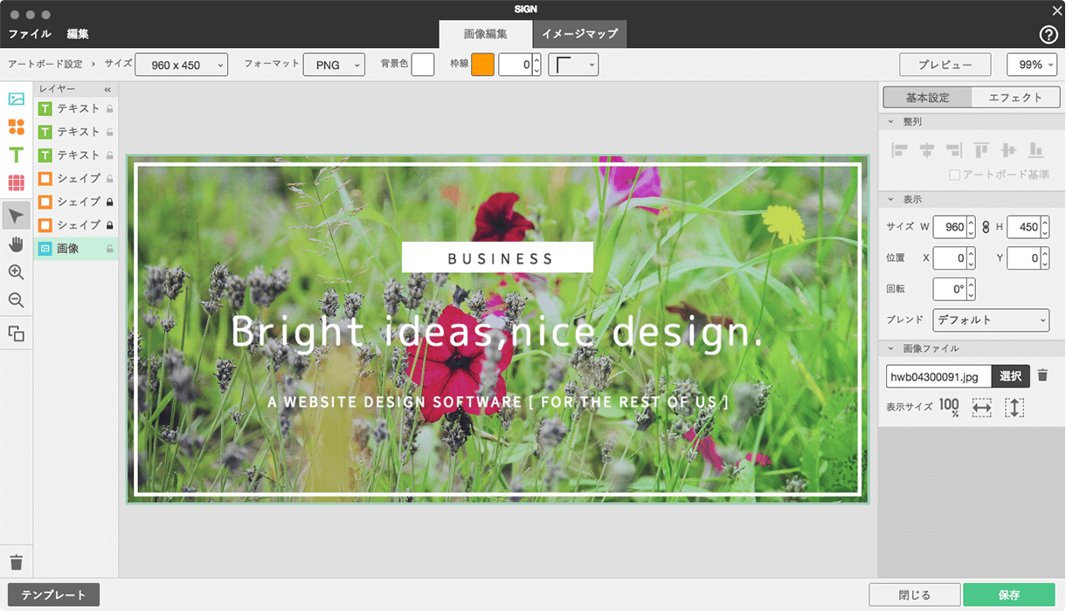Toggle lock on the 画像 layer
This screenshot has width=1066, height=611.
[110, 249]
